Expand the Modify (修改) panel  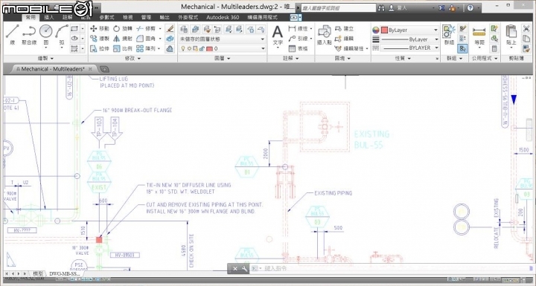click(133, 59)
